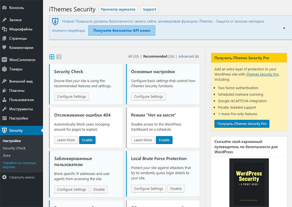Open Настройки submenu under Security
This screenshot has width=292, height=207.
pyautogui.click(x=12, y=141)
